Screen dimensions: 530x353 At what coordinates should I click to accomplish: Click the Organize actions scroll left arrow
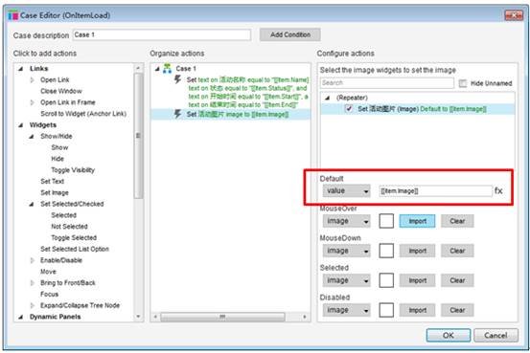[155, 317]
